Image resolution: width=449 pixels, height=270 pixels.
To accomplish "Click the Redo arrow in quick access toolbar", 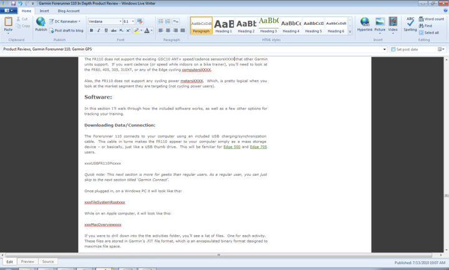I will 27,4.
